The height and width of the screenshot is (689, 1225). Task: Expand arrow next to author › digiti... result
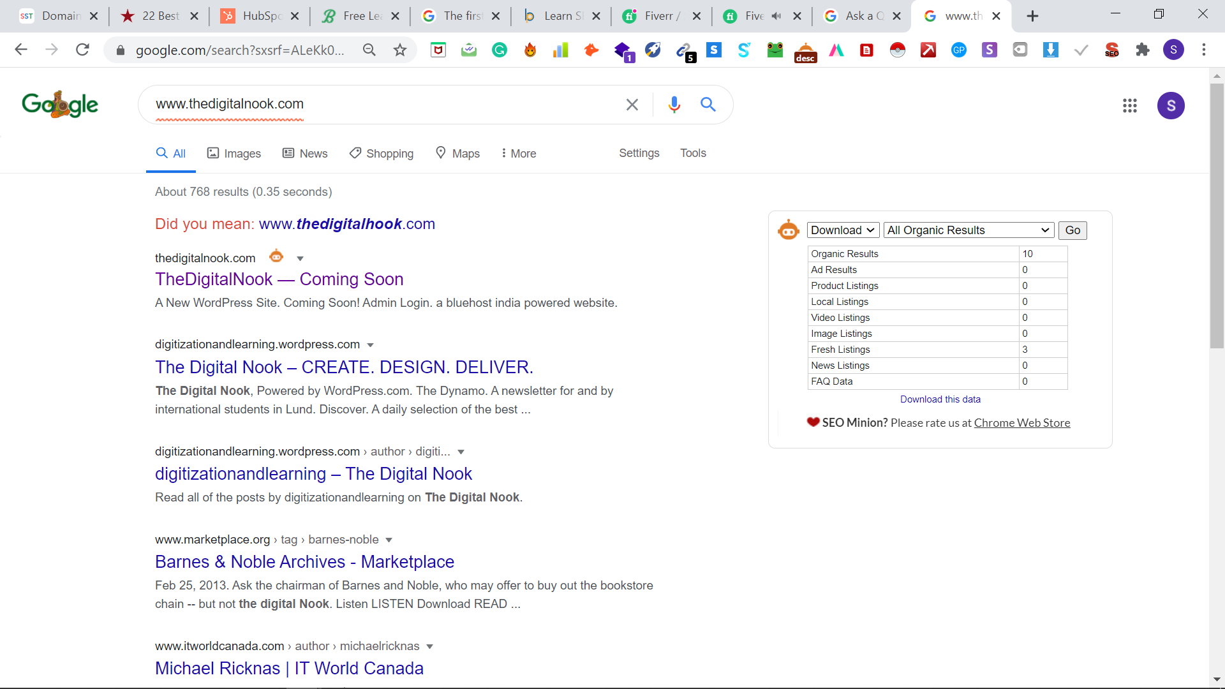point(461,452)
